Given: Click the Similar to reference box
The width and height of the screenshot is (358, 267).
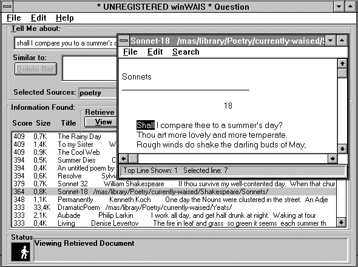Looking at the screenshot, I should click(x=90, y=68).
